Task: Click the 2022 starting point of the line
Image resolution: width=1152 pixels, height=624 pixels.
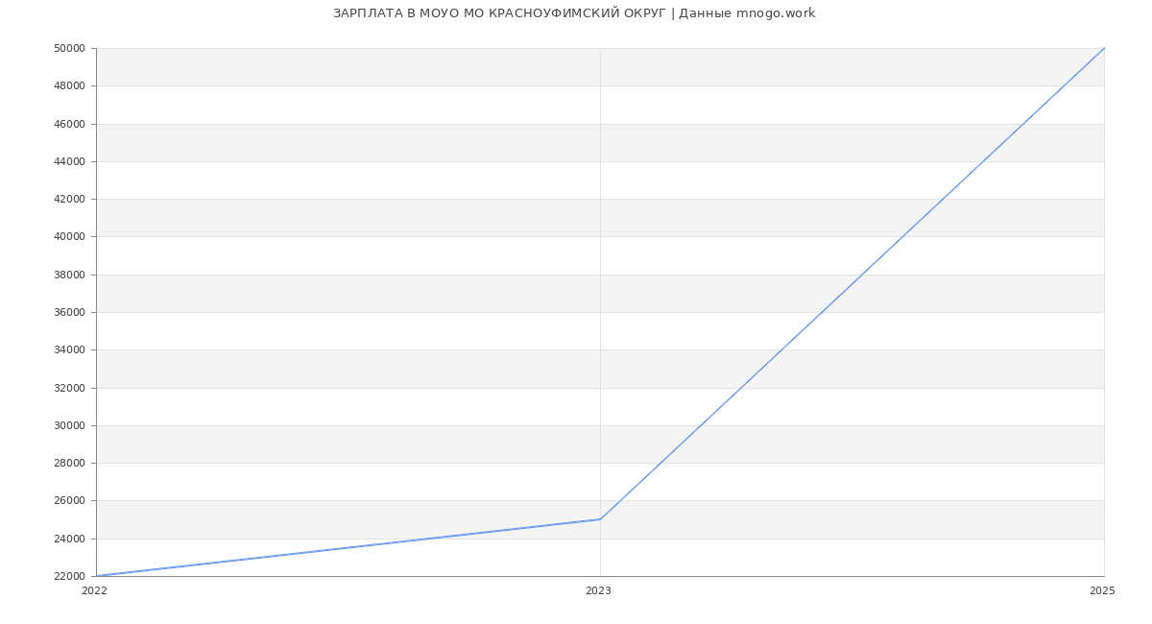Action: pos(97,576)
